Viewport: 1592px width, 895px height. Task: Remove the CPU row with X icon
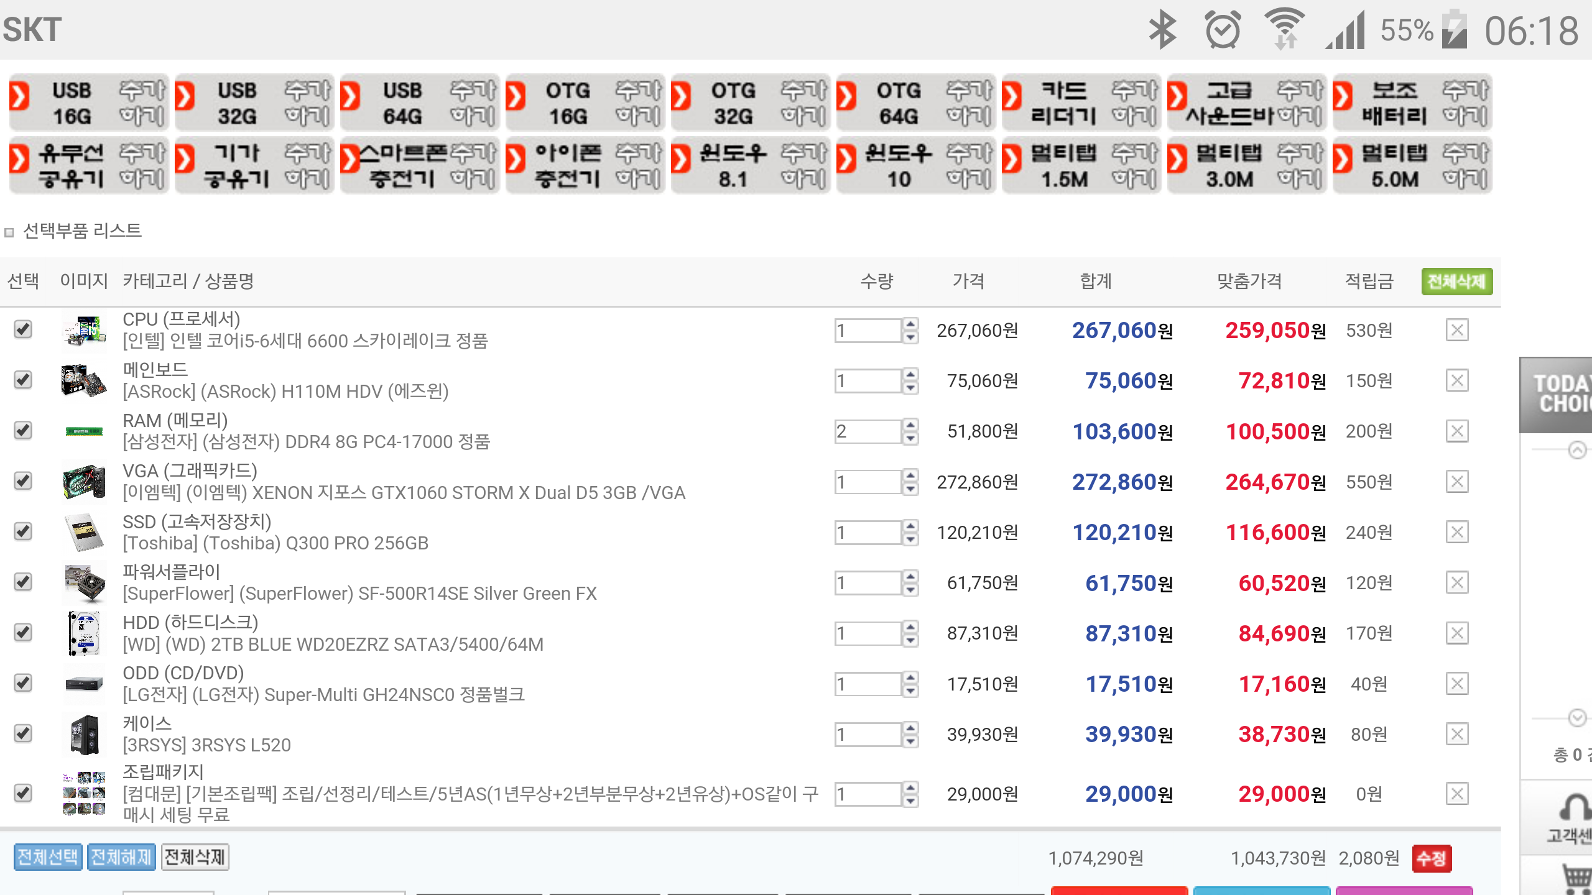coord(1456,330)
